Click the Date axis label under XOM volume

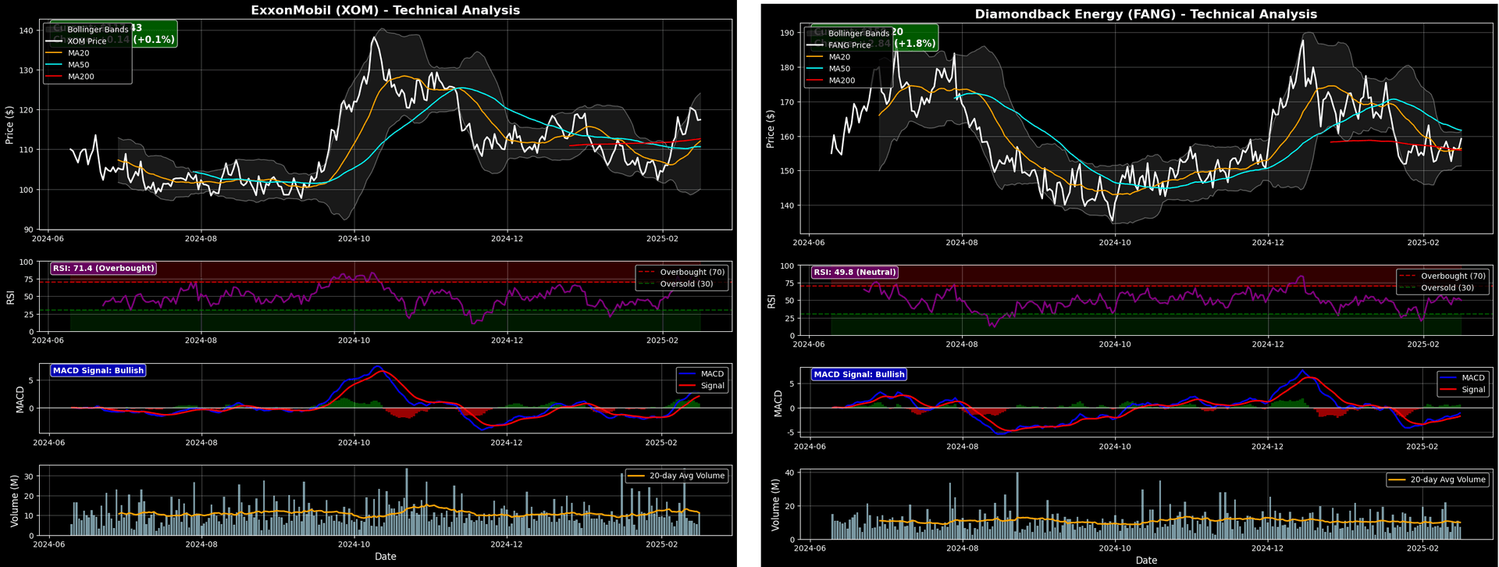pos(385,557)
